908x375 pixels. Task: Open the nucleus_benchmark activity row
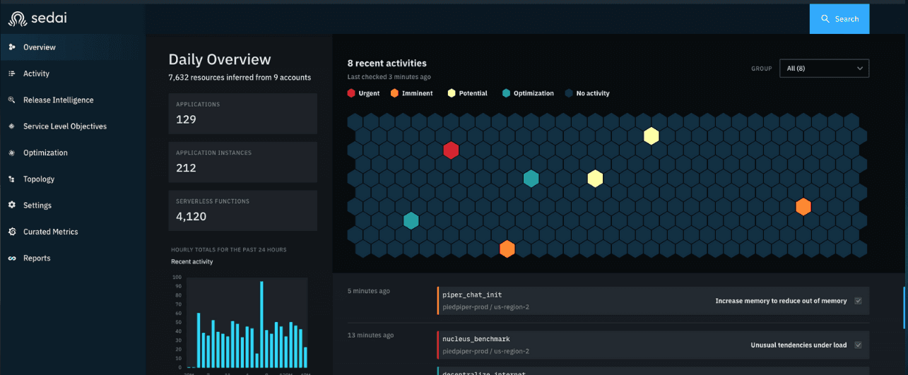(653, 345)
